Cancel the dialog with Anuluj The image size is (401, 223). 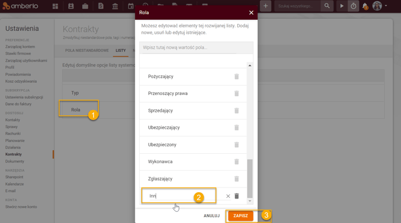[212, 216]
